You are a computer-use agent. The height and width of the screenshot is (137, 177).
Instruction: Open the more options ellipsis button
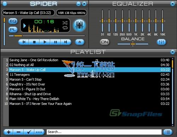point(39,132)
